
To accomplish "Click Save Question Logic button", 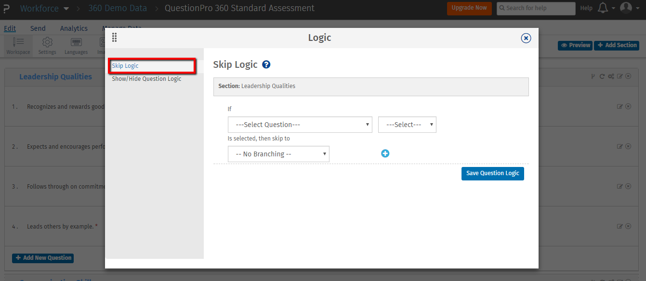I will click(492, 173).
